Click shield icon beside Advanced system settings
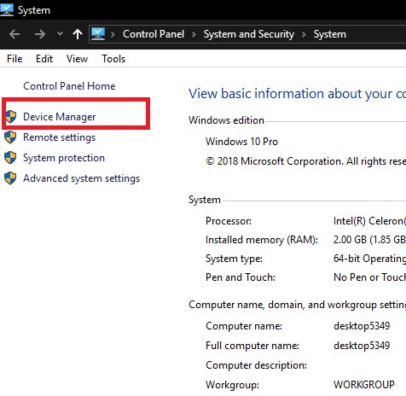This screenshot has height=396, width=406. click(10, 178)
